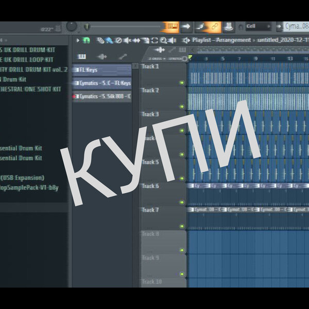Toggle the magnet snap icon in playlist toolbar
The image size is (309, 309).
[87, 40]
